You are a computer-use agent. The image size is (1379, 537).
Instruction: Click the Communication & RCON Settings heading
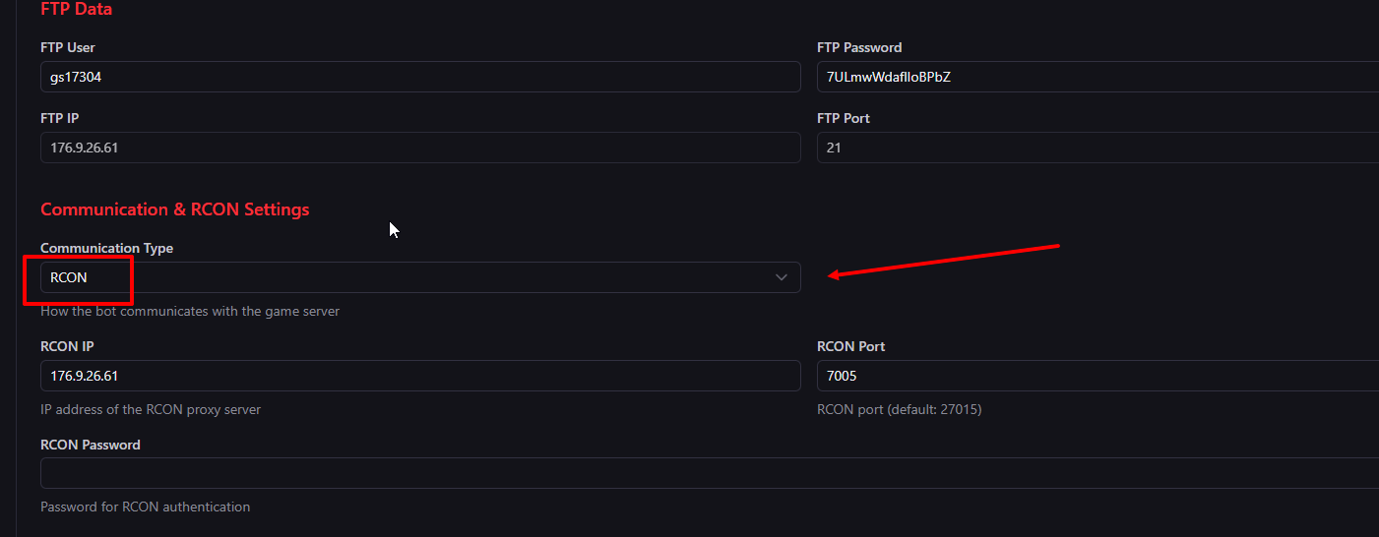tap(174, 209)
